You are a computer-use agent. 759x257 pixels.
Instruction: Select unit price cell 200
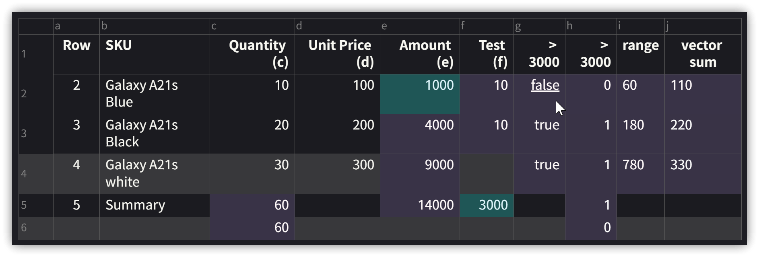click(x=337, y=134)
